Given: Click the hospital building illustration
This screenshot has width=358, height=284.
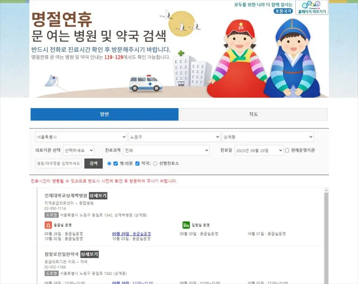Looking at the screenshot, I should (x=190, y=69).
